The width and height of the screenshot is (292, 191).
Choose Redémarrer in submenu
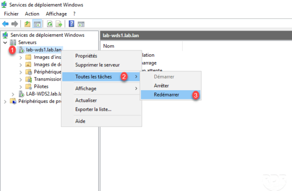[170, 95]
